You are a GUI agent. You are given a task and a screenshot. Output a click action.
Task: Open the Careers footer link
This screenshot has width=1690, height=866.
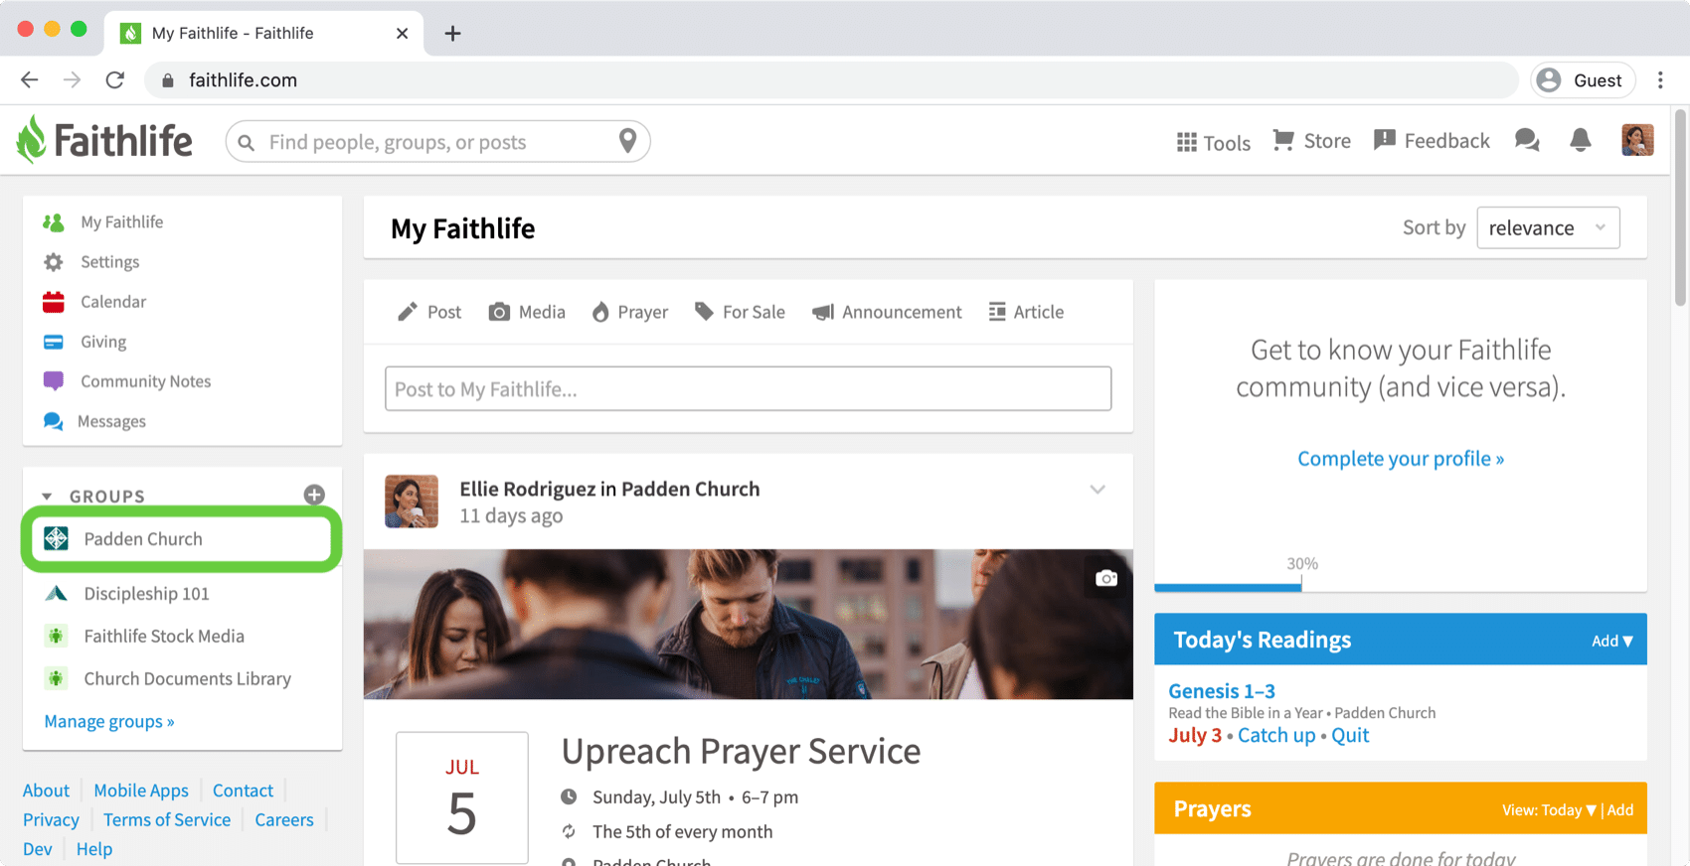pos(284,820)
